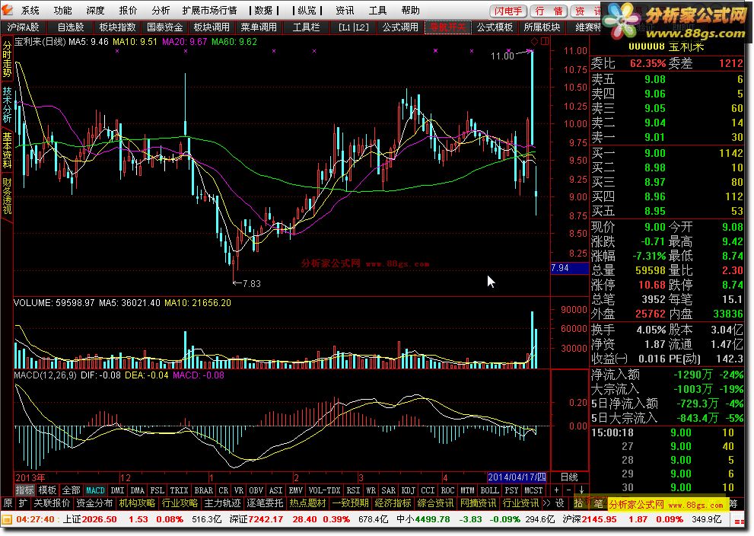Open the 工具 menu
Screen dimensions: 754x536
pyautogui.click(x=377, y=11)
